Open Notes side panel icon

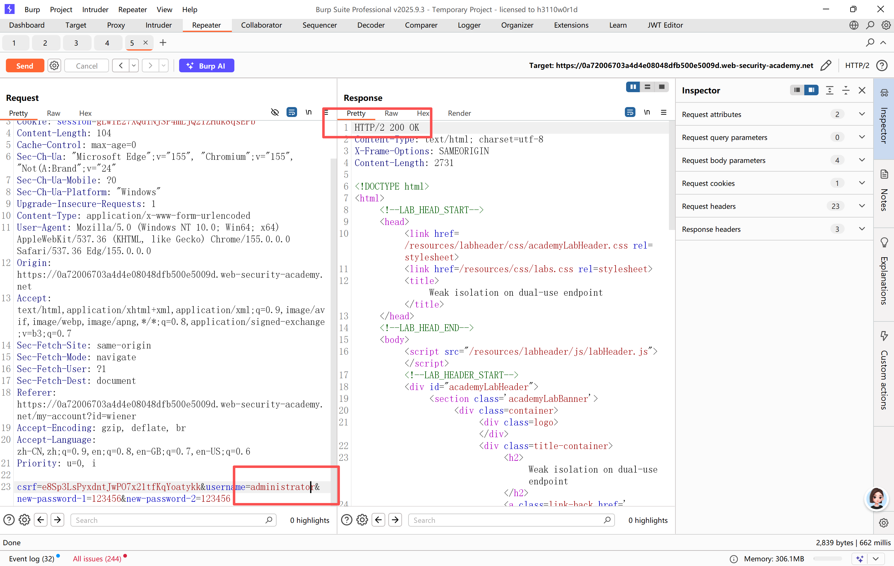[884, 174]
